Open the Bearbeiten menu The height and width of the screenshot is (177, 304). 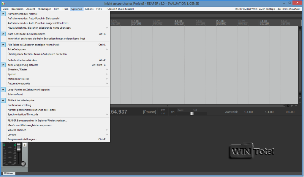click(x=17, y=9)
